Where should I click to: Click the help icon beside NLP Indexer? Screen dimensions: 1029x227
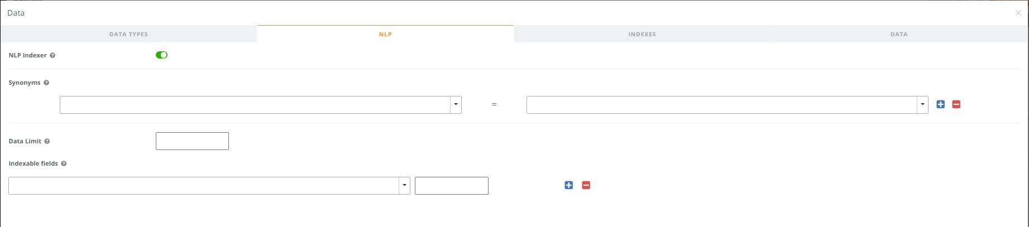pos(52,56)
